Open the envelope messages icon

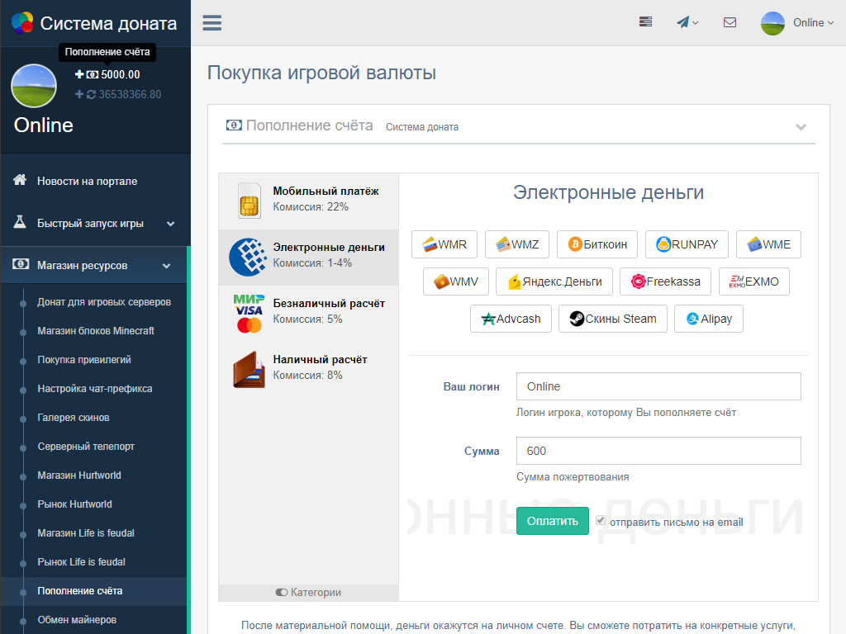[x=730, y=23]
